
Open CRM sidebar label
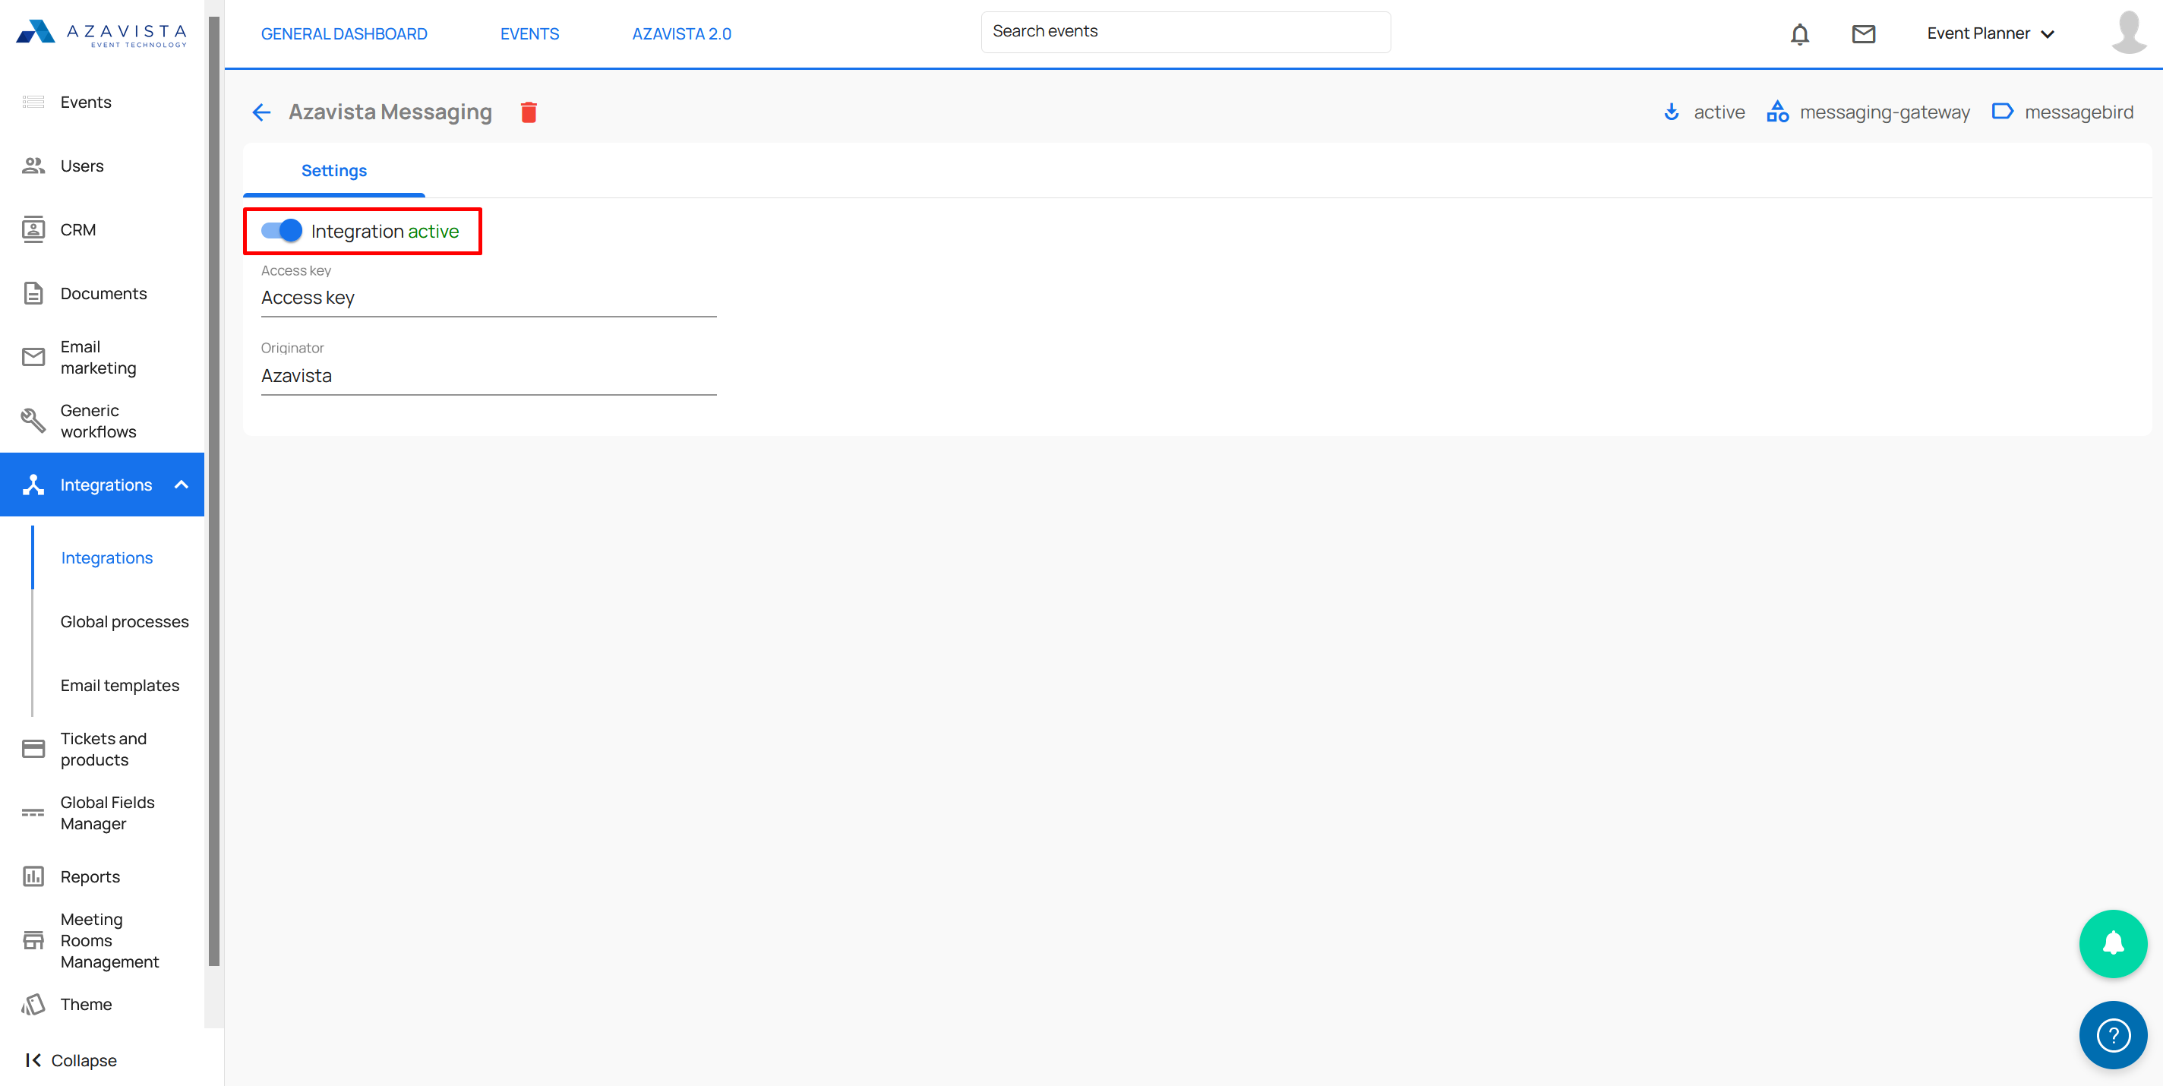point(78,230)
